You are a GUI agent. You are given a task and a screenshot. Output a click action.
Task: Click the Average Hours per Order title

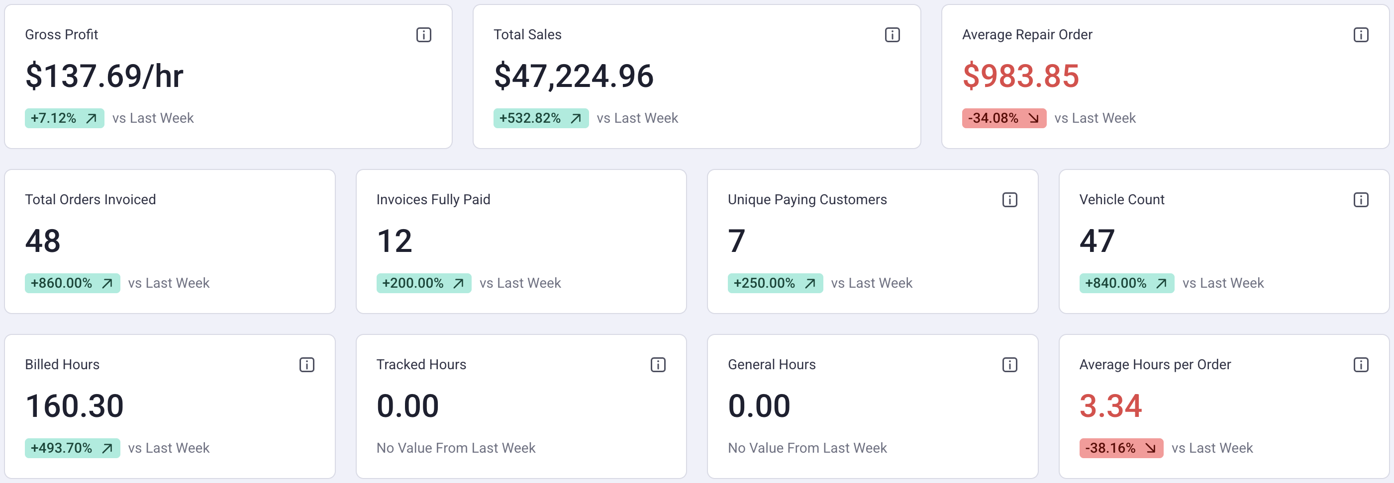click(1155, 364)
